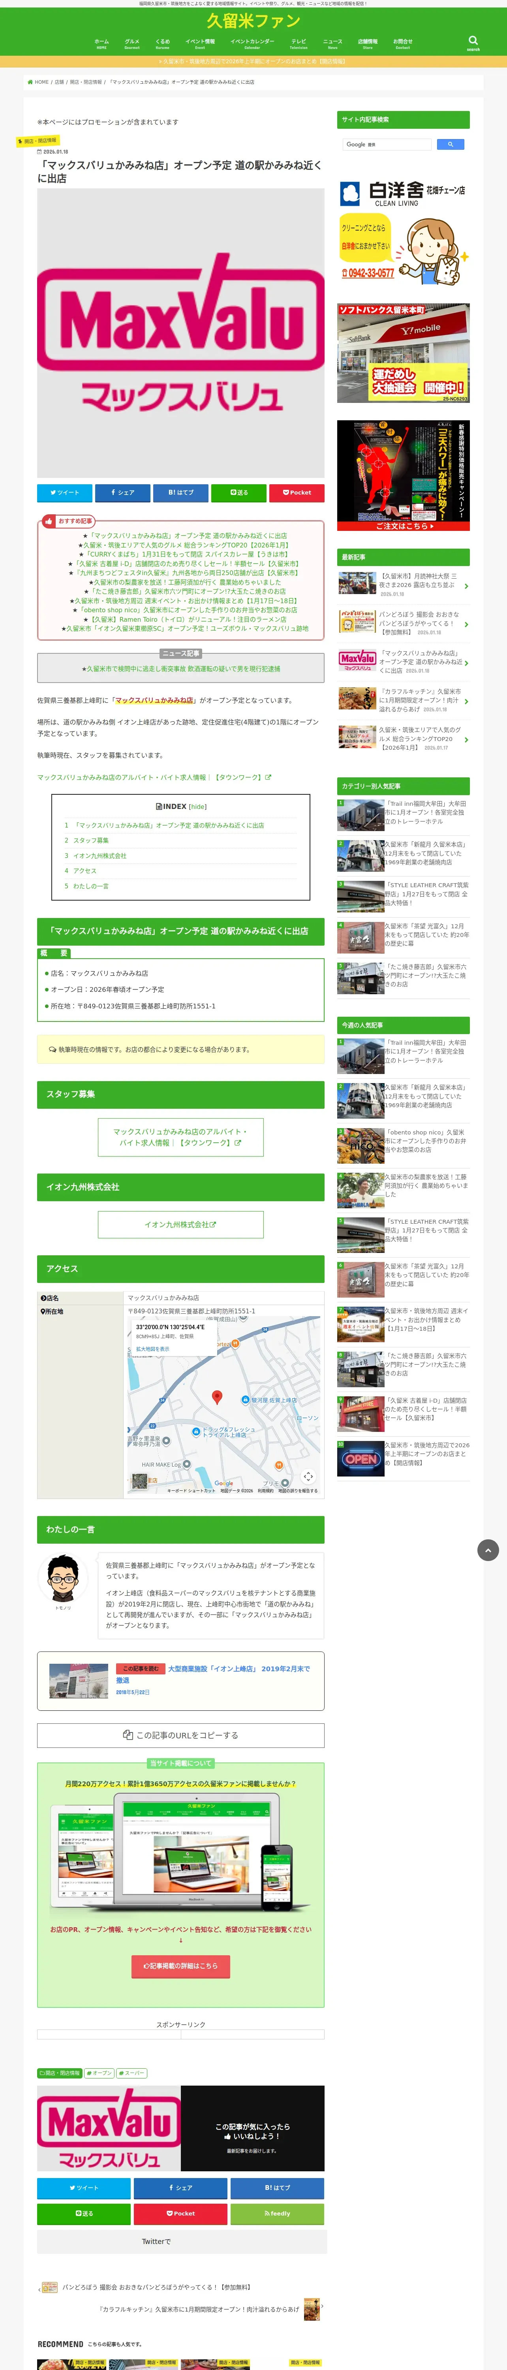Click the 白洋舍 cleaning banner ad

coord(403,232)
